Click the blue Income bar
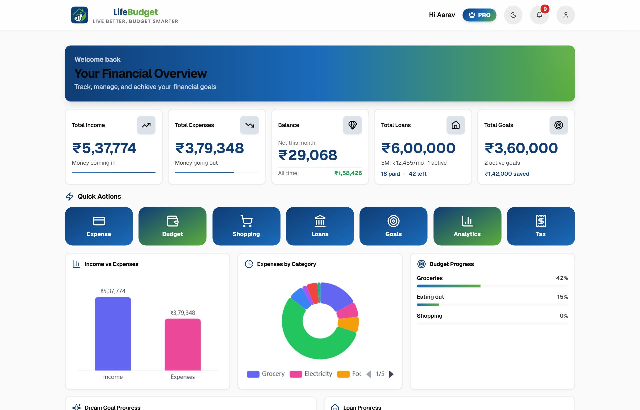Viewport: 640px width, 410px height. (x=113, y=334)
